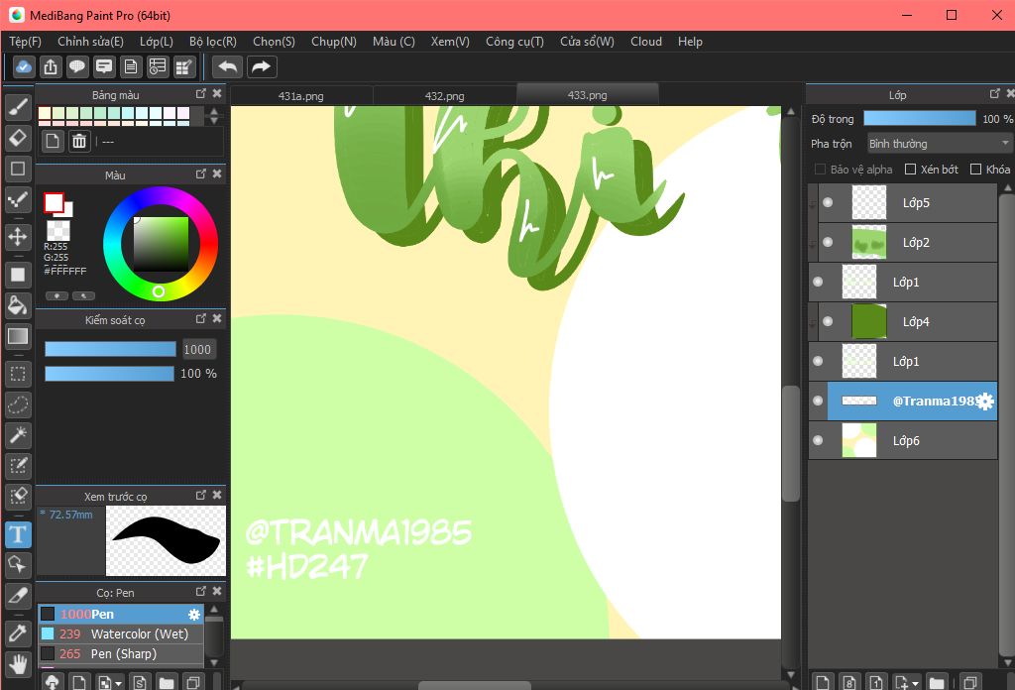The image size is (1015, 690).
Task: Click the transparent color swatch
Action: [x=58, y=230]
